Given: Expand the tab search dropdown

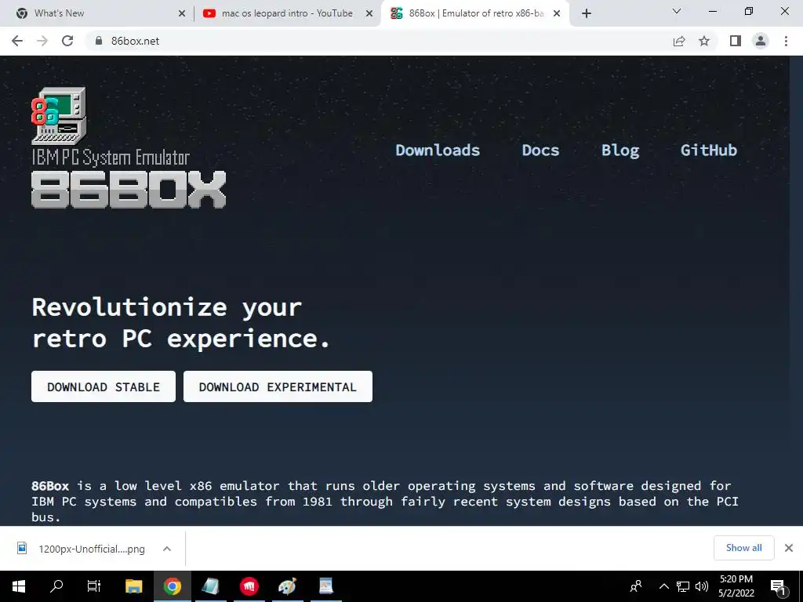Looking at the screenshot, I should click(677, 11).
